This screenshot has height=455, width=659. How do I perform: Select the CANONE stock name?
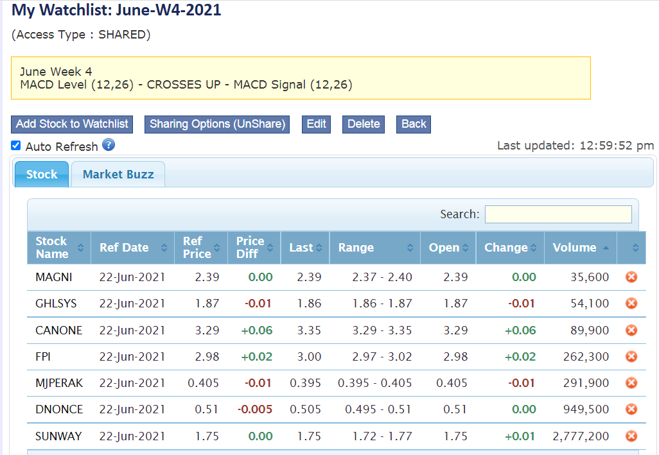click(x=59, y=331)
